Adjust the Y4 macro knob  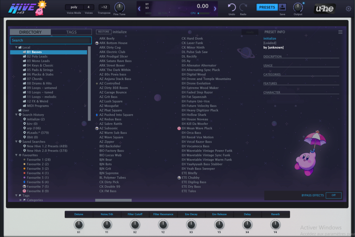(x=275, y=225)
